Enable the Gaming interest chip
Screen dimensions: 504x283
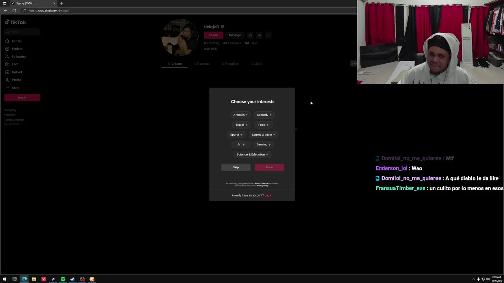point(263,144)
